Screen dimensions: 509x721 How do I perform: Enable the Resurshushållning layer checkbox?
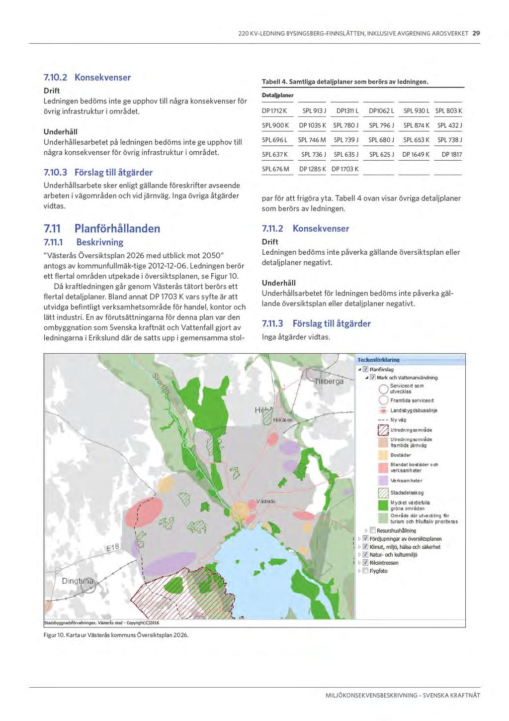373,531
